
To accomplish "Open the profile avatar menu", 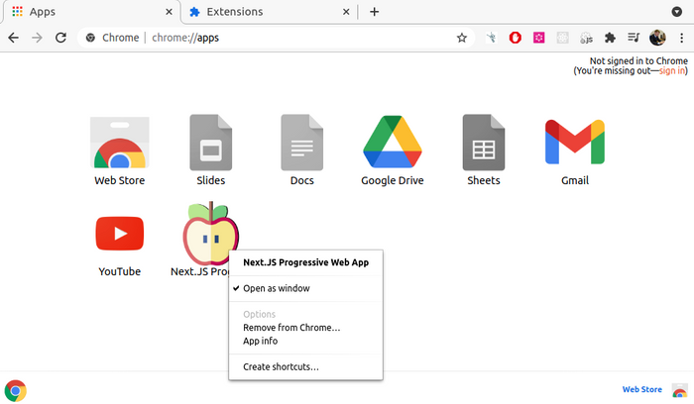I will 657,38.
